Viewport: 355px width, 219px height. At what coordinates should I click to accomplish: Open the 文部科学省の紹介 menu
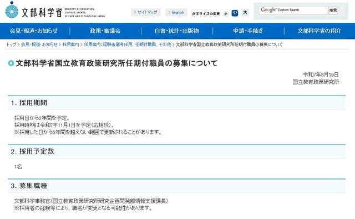[x=319, y=31]
